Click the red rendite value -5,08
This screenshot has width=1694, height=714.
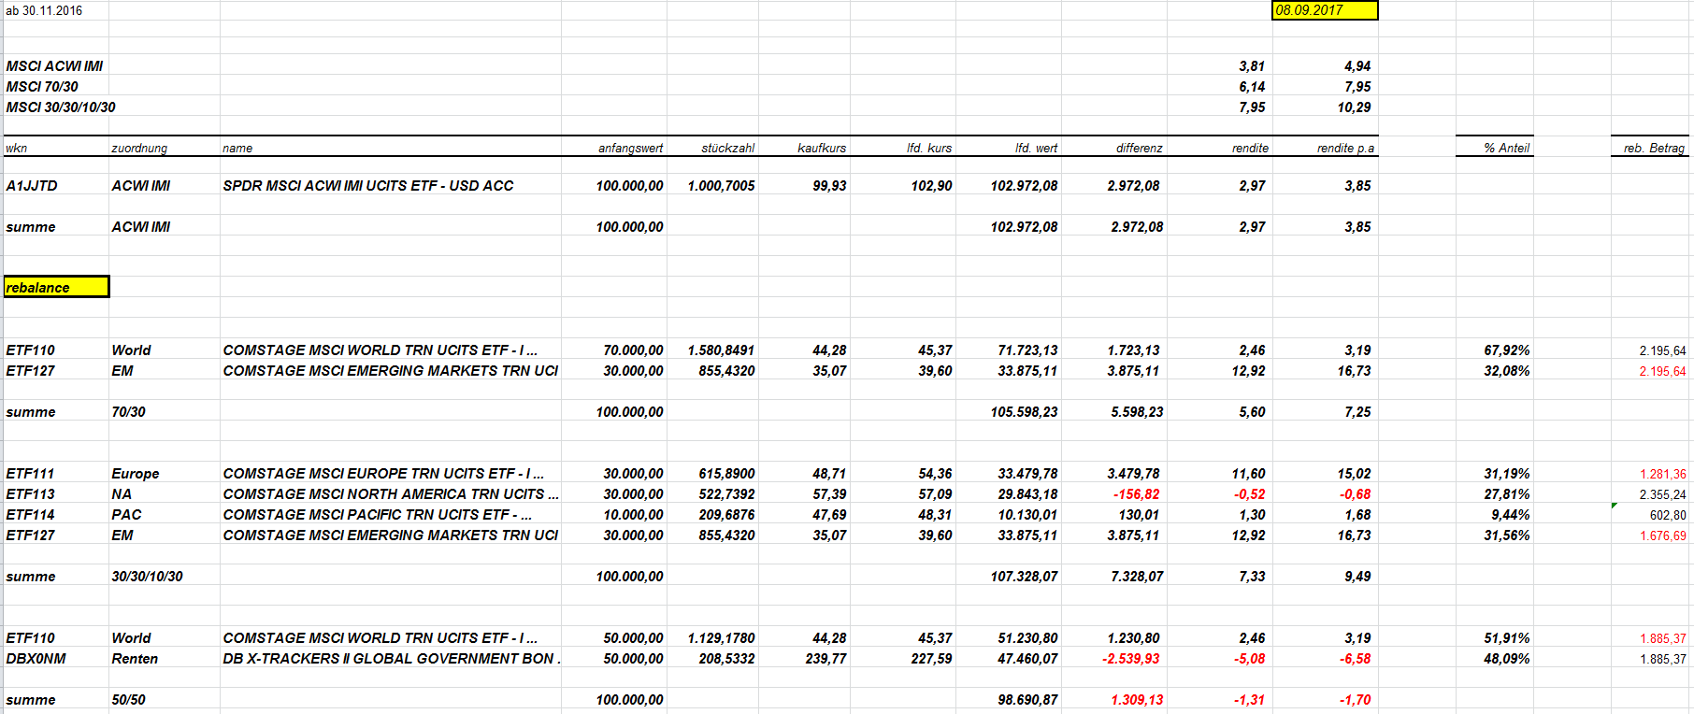click(1220, 659)
